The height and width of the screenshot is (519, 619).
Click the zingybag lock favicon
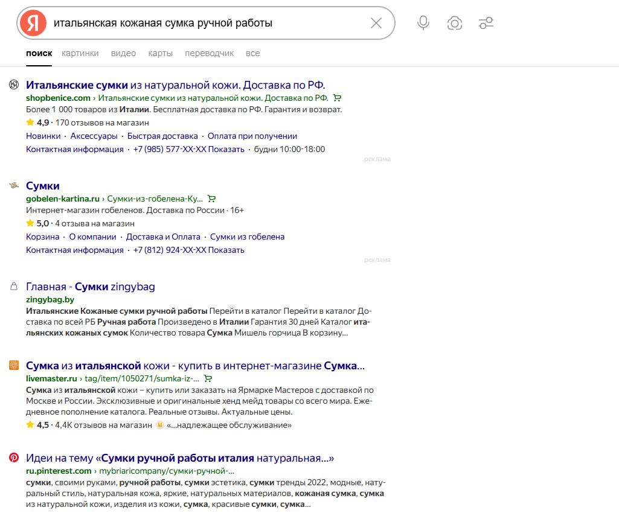tap(14, 286)
